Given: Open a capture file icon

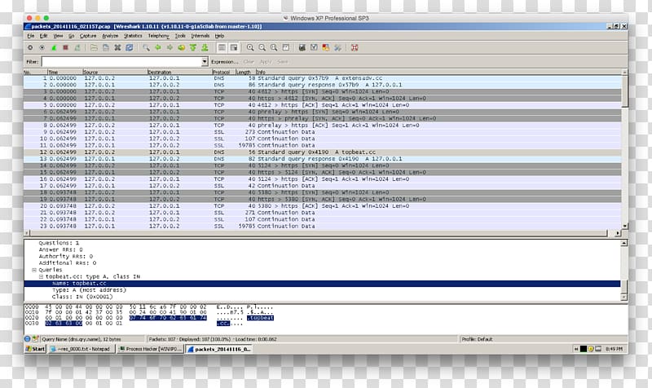Looking at the screenshot, I should coord(94,48).
